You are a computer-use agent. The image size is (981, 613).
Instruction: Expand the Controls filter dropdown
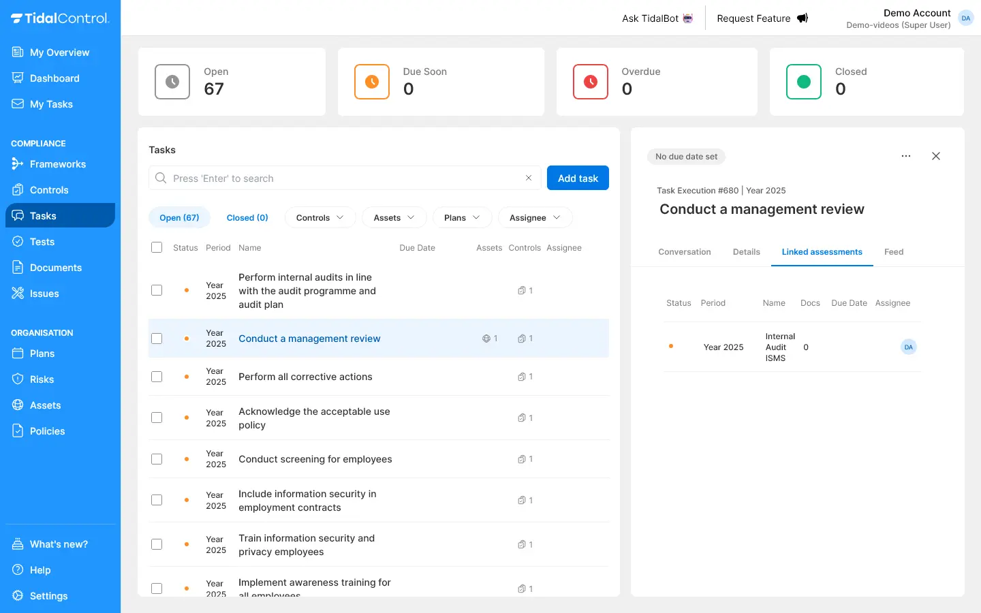pyautogui.click(x=320, y=218)
